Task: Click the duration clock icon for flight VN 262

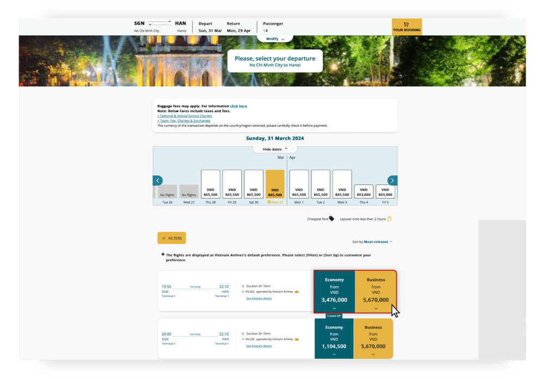Action: pyautogui.click(x=243, y=286)
